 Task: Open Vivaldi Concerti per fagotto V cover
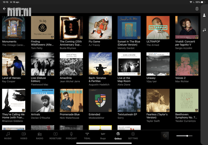[187, 28]
